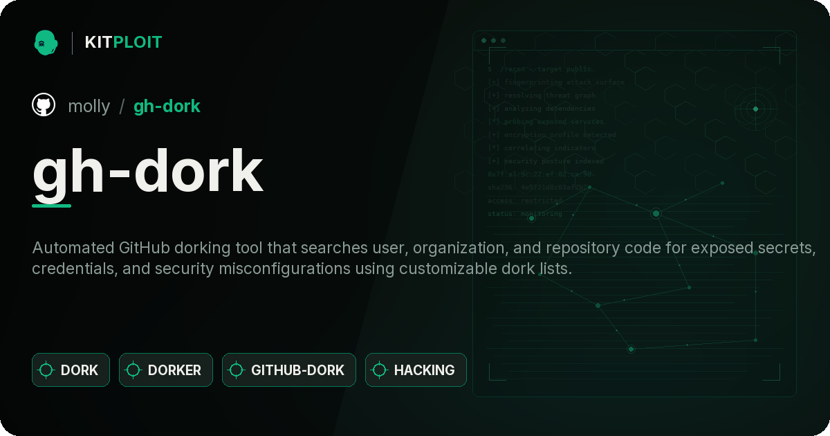The image size is (830, 436).
Task: Click the 'correlating indicators' terminal line
Action: [x=541, y=148]
